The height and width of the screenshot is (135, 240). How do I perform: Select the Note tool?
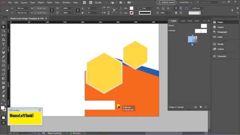tap(3, 87)
